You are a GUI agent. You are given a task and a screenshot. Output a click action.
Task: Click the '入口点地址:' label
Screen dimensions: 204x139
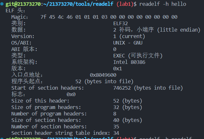tap(27, 75)
